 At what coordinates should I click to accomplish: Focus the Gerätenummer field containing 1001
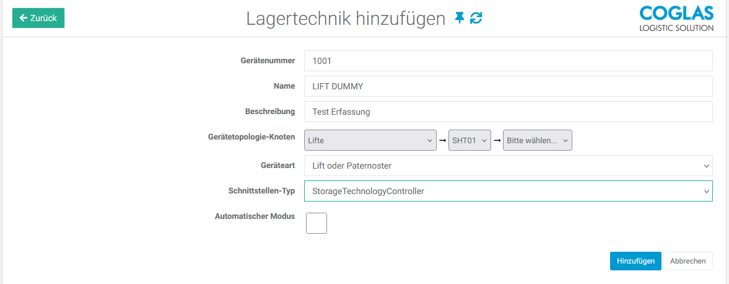point(508,61)
